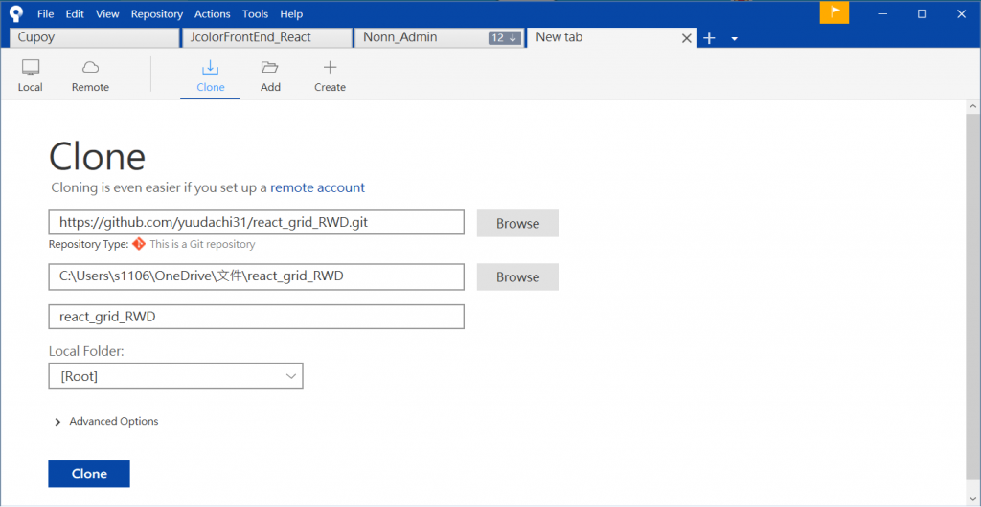Viewport: 981px width, 507px height.
Task: Open a new tab with plus icon
Action: pos(709,38)
